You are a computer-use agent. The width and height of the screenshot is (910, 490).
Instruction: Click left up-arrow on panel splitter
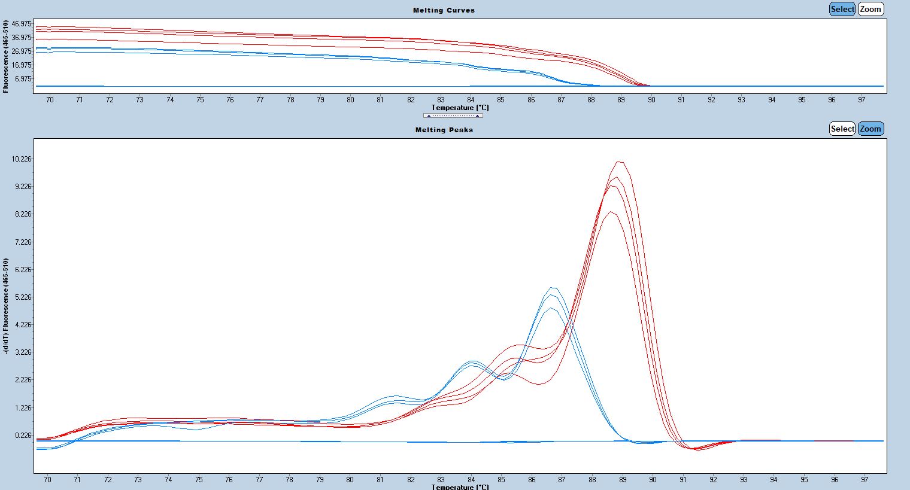pyautogui.click(x=429, y=115)
